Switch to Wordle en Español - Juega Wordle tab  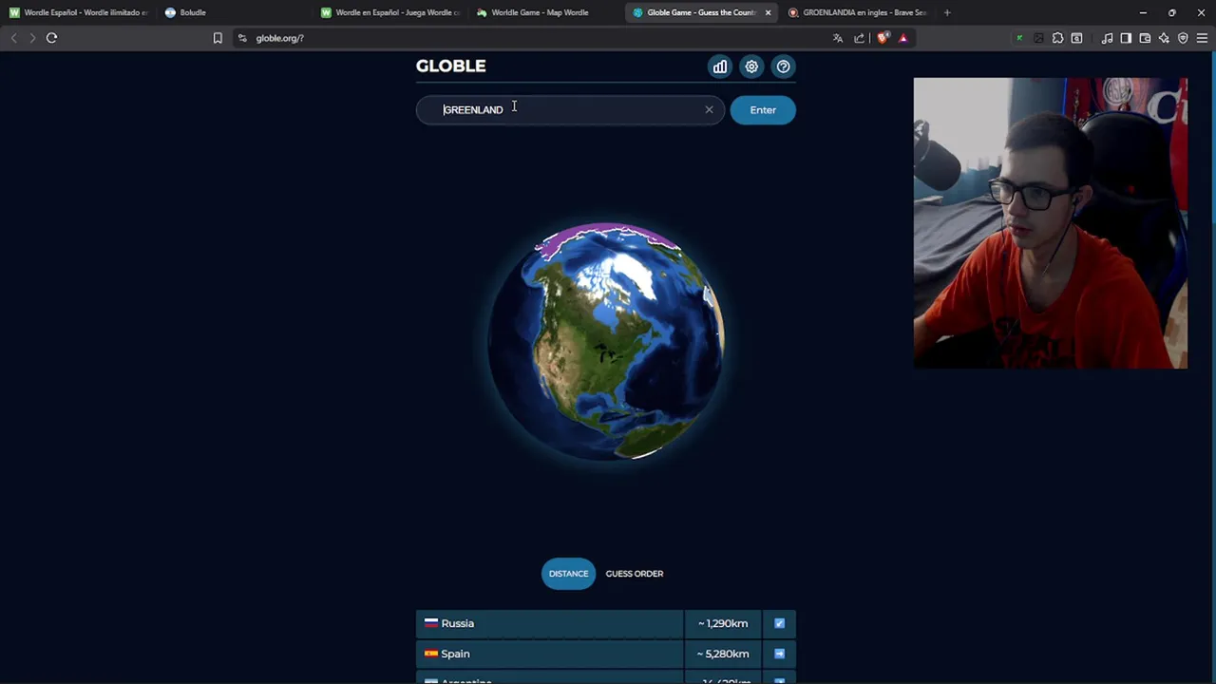[x=390, y=12]
